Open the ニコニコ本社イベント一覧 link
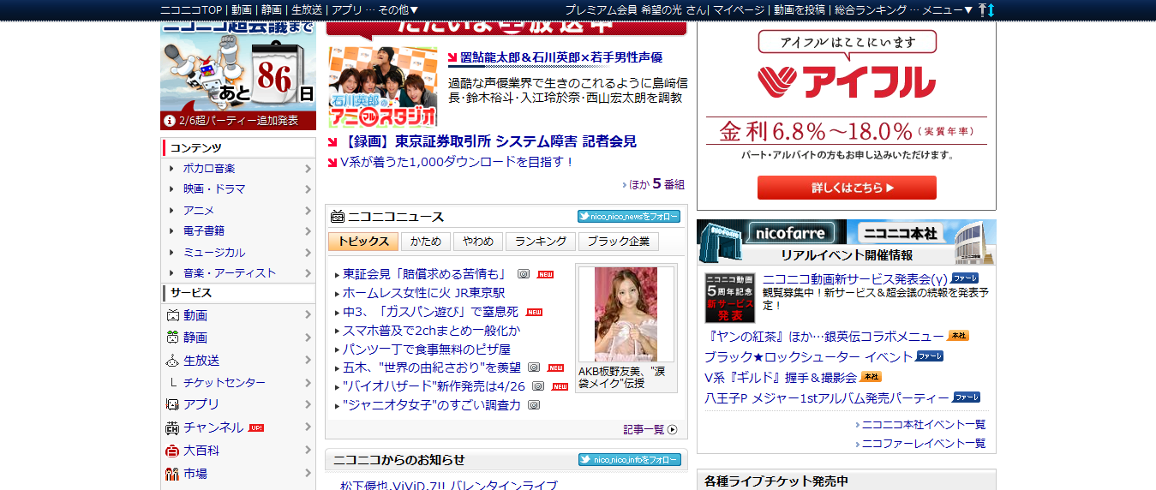 pos(924,424)
